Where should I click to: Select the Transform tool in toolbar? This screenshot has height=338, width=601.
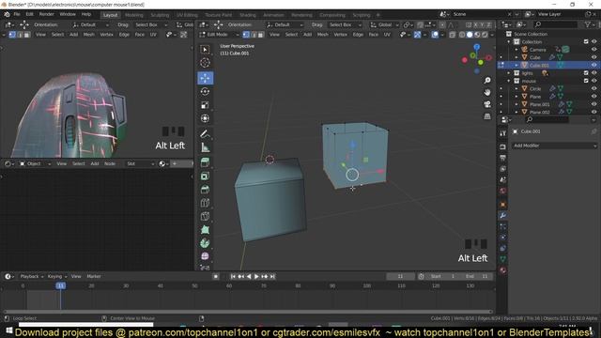(x=205, y=118)
